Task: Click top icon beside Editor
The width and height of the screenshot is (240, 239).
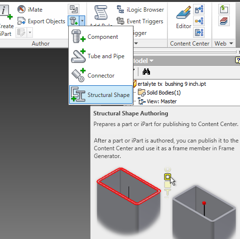Action: point(199,9)
